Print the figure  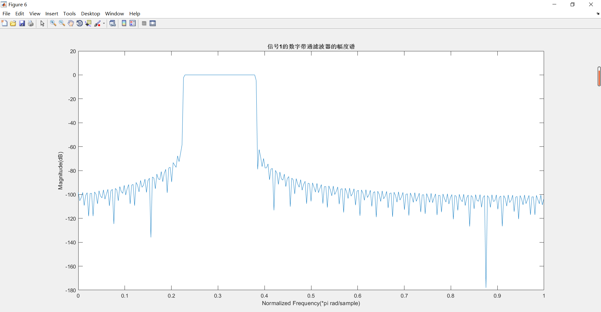click(x=31, y=23)
